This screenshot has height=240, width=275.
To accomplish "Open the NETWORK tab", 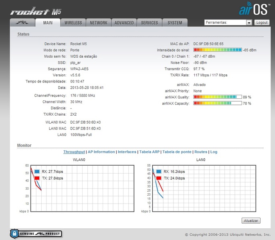I will [x=99, y=23].
